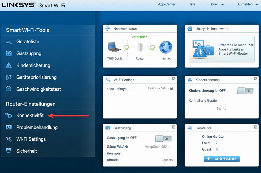Open the Hilfe menu item
Viewport: 261px width, 173px height.
192,4
